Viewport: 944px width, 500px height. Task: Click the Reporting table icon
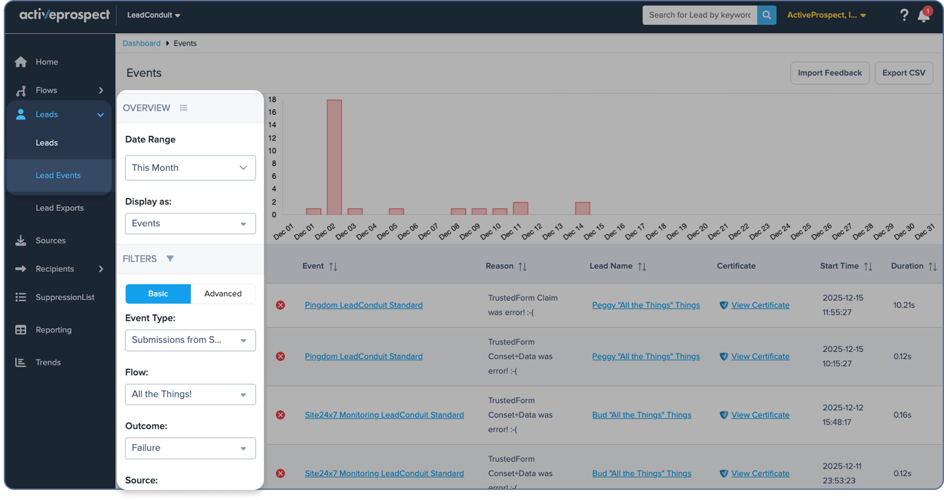point(21,330)
